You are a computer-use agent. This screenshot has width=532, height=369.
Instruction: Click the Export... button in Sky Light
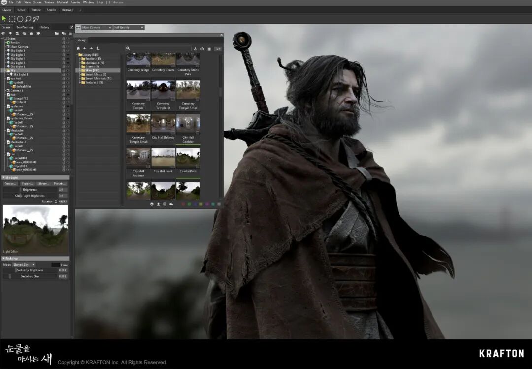(x=27, y=184)
